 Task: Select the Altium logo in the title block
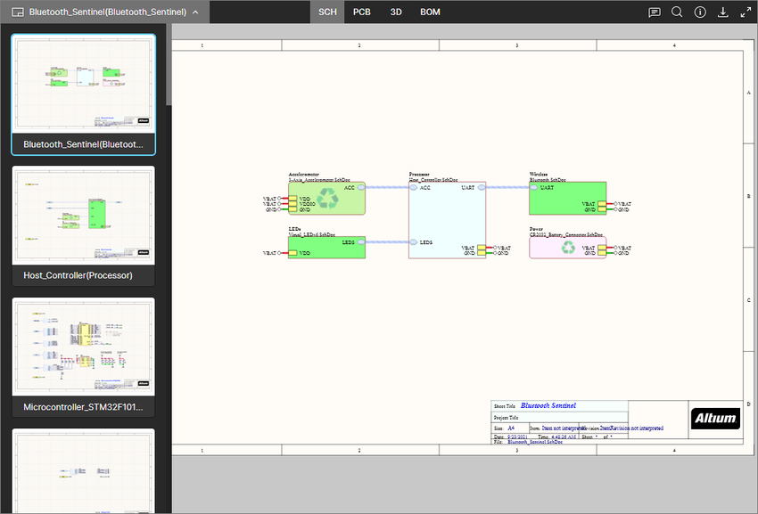[x=715, y=418]
